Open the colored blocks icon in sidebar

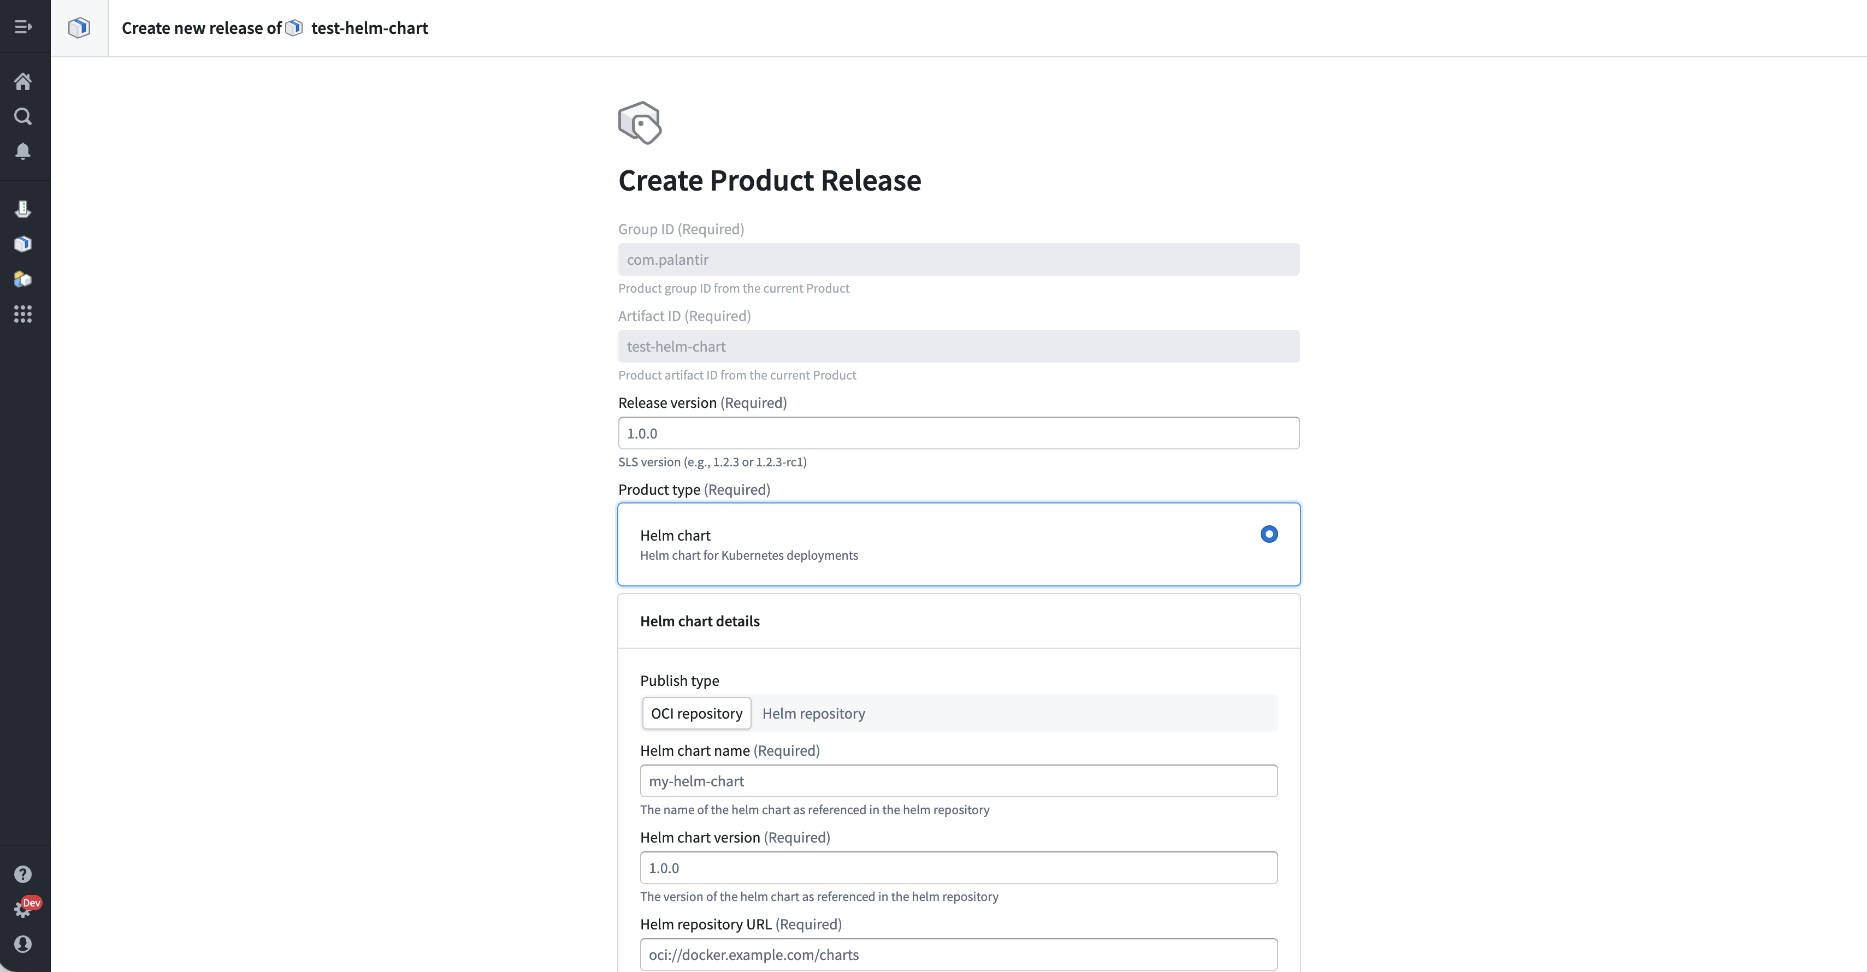pos(23,279)
